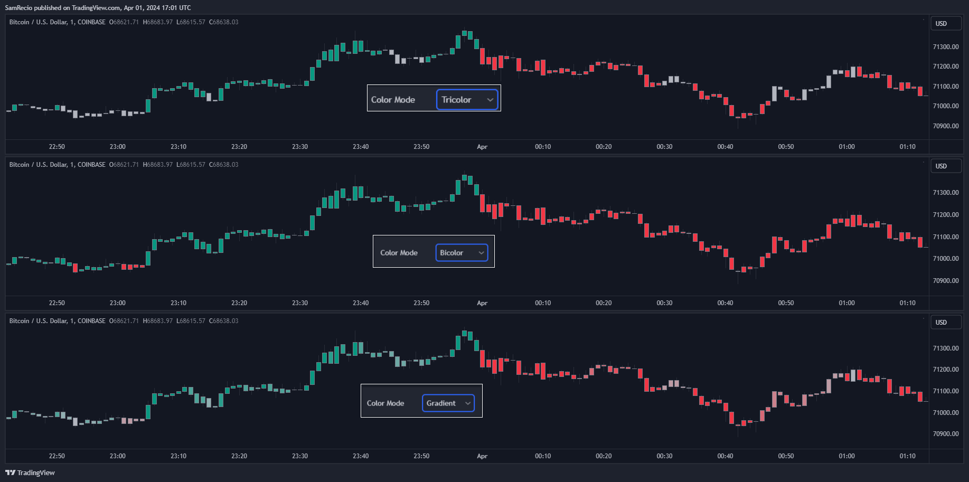
Task: Click the 71000.00 price label in middle chart
Action: 946,259
